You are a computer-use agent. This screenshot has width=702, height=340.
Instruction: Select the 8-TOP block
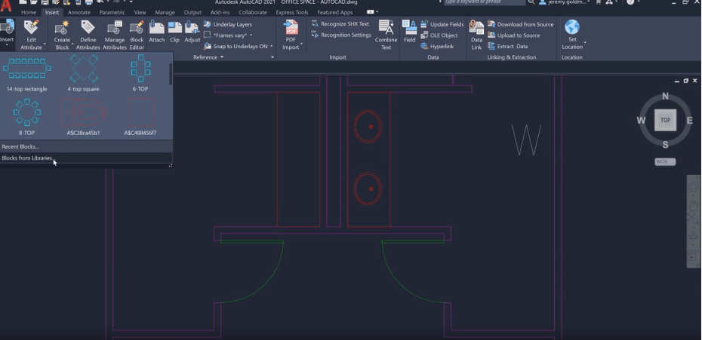27,117
